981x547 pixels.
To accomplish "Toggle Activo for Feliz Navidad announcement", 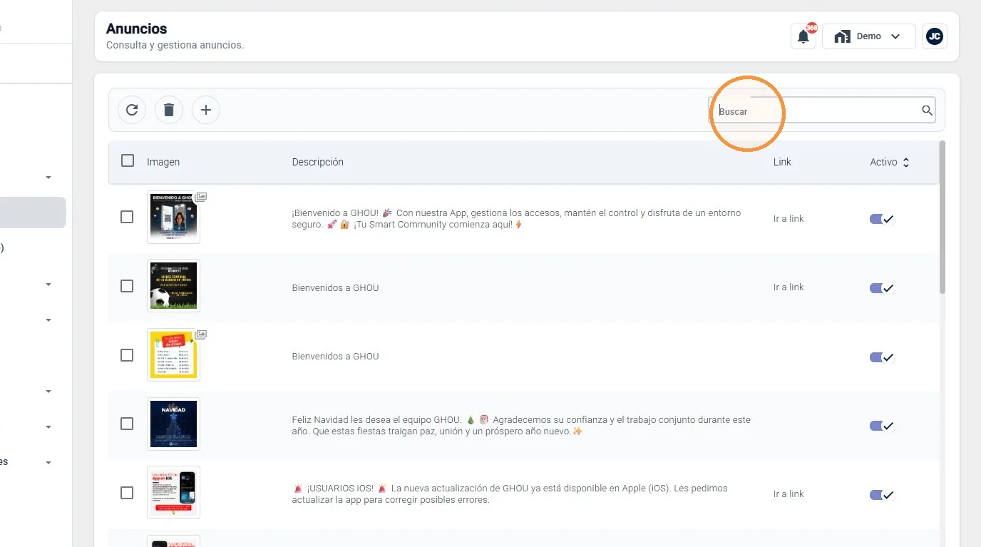I will click(882, 426).
